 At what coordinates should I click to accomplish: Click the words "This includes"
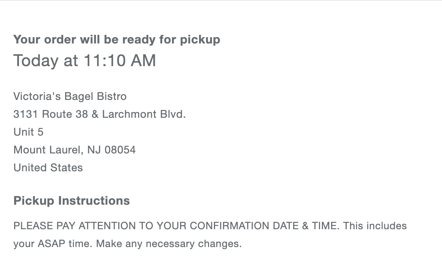375,226
